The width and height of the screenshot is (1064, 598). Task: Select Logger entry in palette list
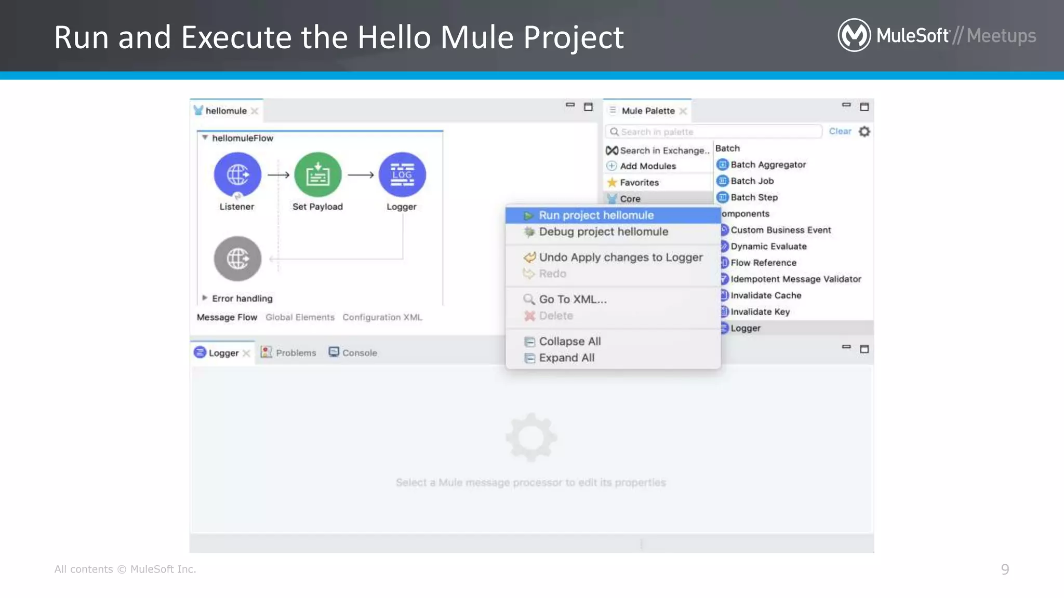click(797, 328)
